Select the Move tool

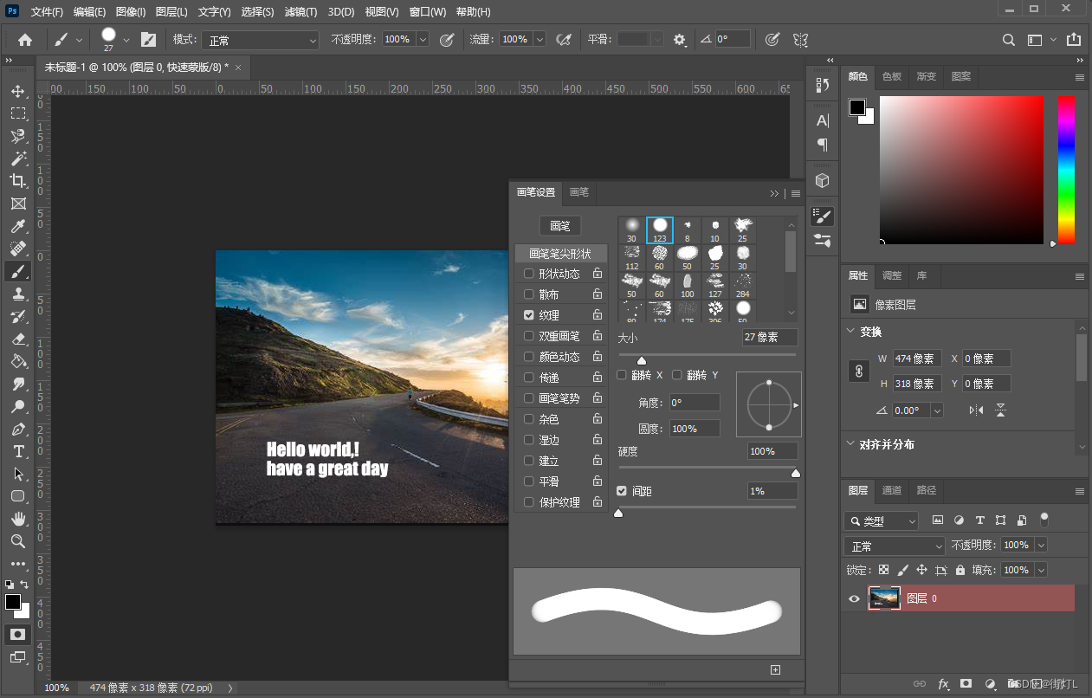click(17, 92)
